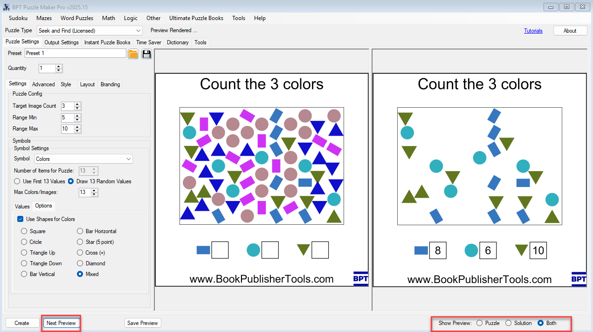Click the Save Preview button
The image size is (593, 332).
[x=143, y=323]
